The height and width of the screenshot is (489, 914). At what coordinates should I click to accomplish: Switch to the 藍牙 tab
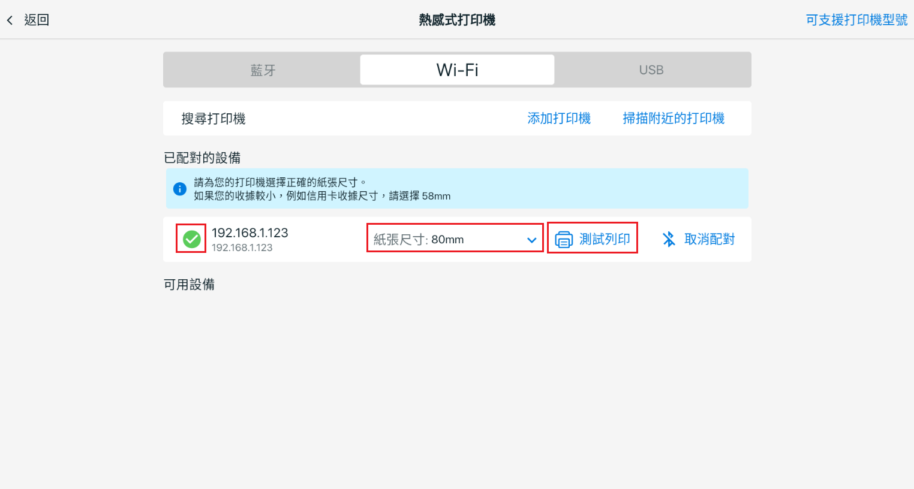[x=262, y=70]
